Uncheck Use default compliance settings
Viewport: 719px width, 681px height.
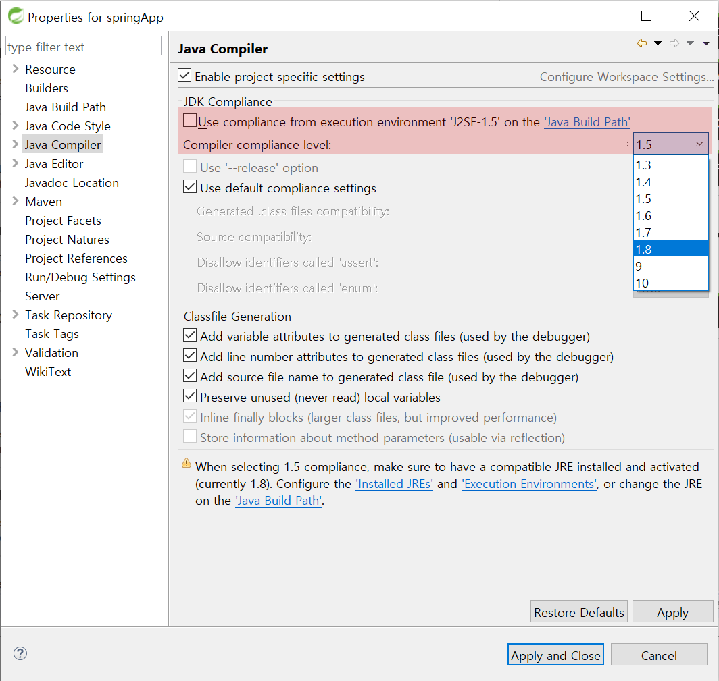click(x=190, y=186)
